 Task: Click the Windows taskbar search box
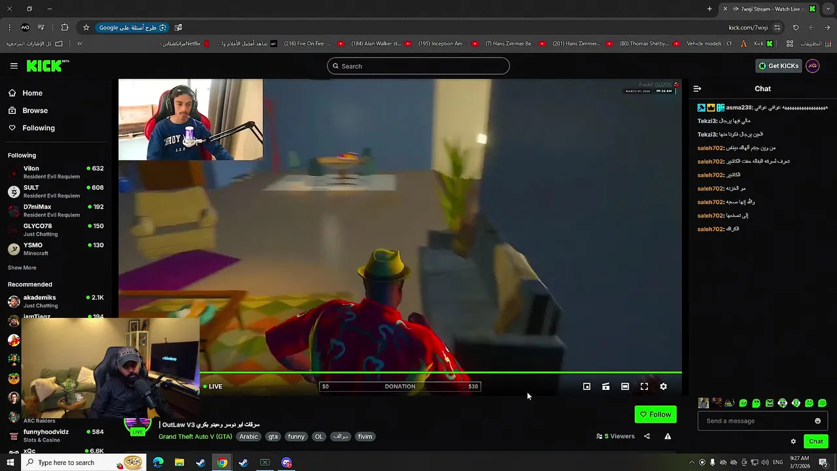pyautogui.click(x=84, y=462)
